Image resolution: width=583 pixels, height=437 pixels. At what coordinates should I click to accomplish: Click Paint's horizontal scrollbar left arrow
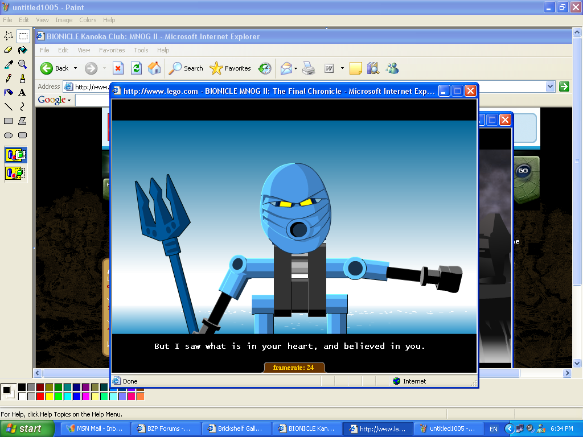(x=37, y=373)
